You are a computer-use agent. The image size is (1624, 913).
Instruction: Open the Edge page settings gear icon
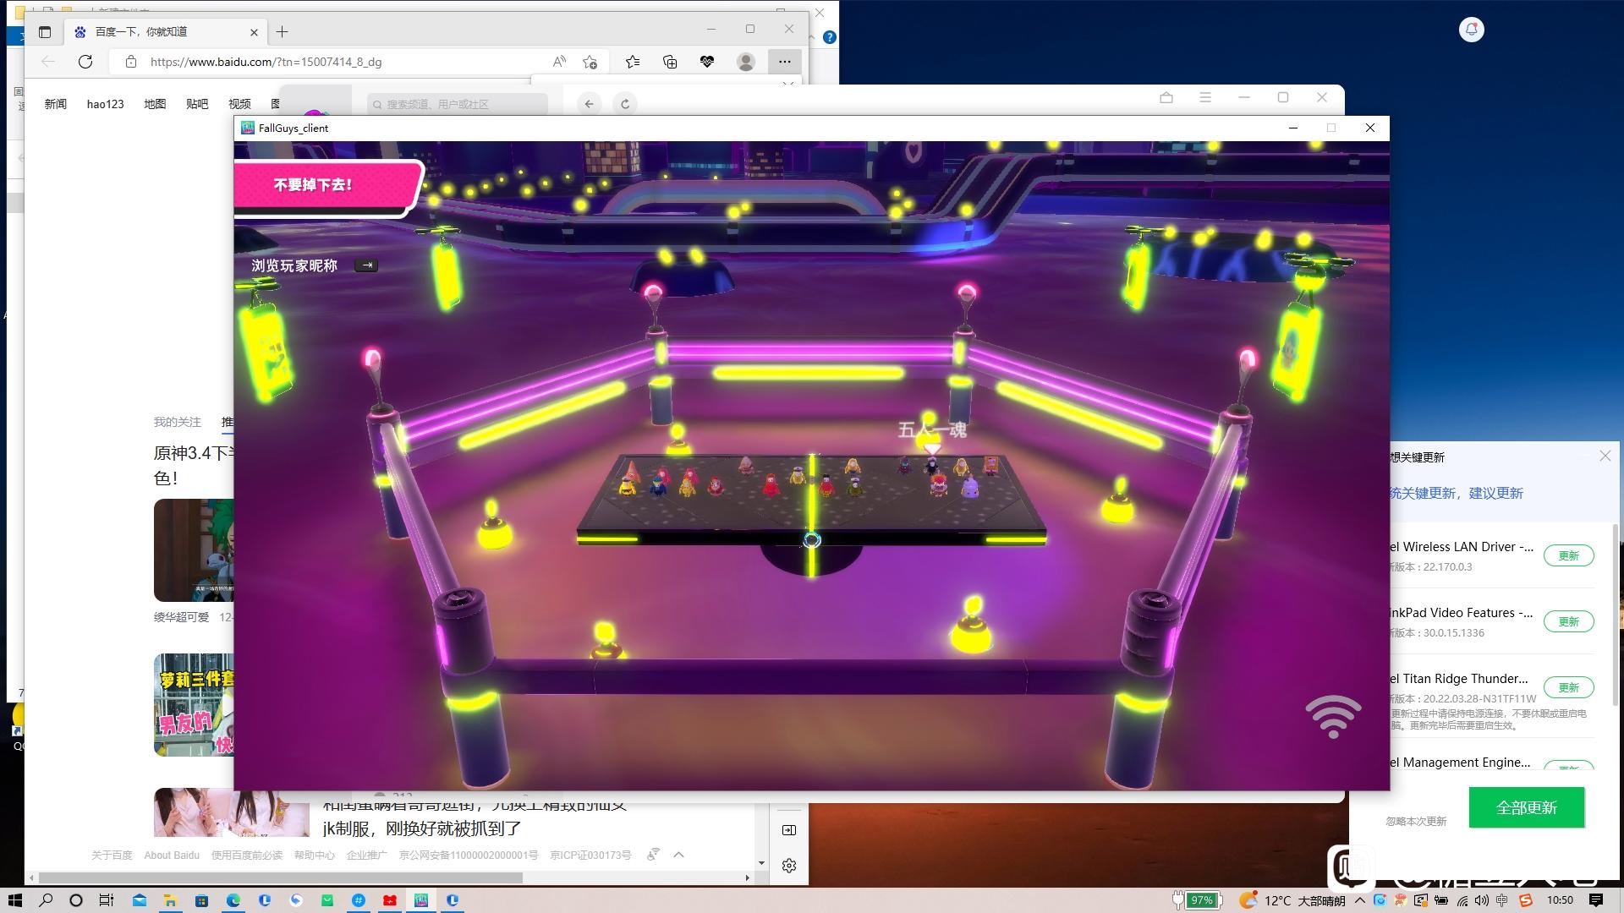[x=789, y=866]
